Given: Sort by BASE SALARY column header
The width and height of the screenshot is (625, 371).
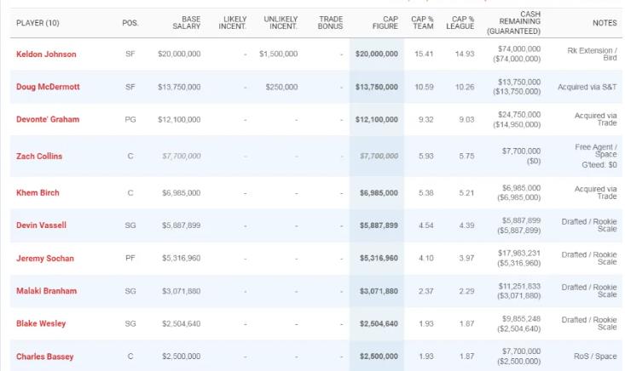Looking at the screenshot, I should (187, 23).
